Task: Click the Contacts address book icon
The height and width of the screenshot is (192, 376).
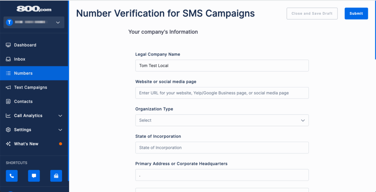Action: pyautogui.click(x=8, y=101)
